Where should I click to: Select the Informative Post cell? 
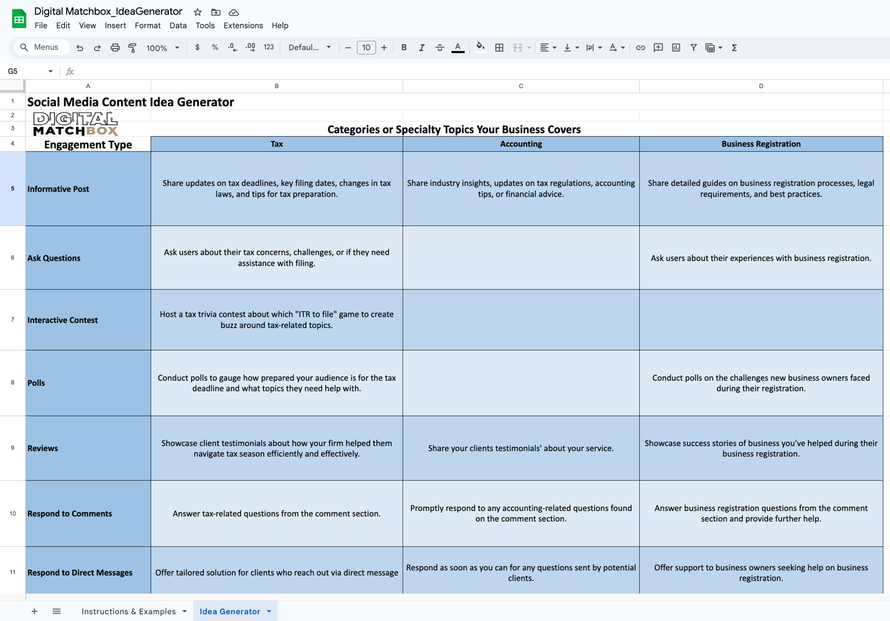[88, 189]
